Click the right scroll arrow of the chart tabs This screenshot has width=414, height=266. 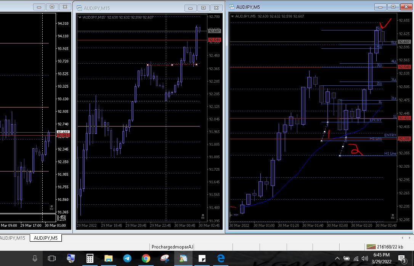(409, 238)
